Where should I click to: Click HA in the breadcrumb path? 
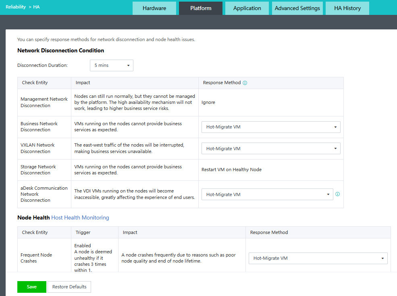coord(36,7)
